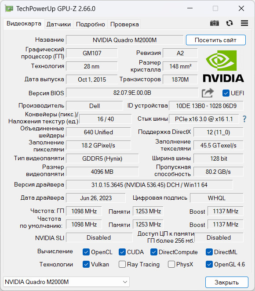Select the Проверка tab

coord(124,24)
